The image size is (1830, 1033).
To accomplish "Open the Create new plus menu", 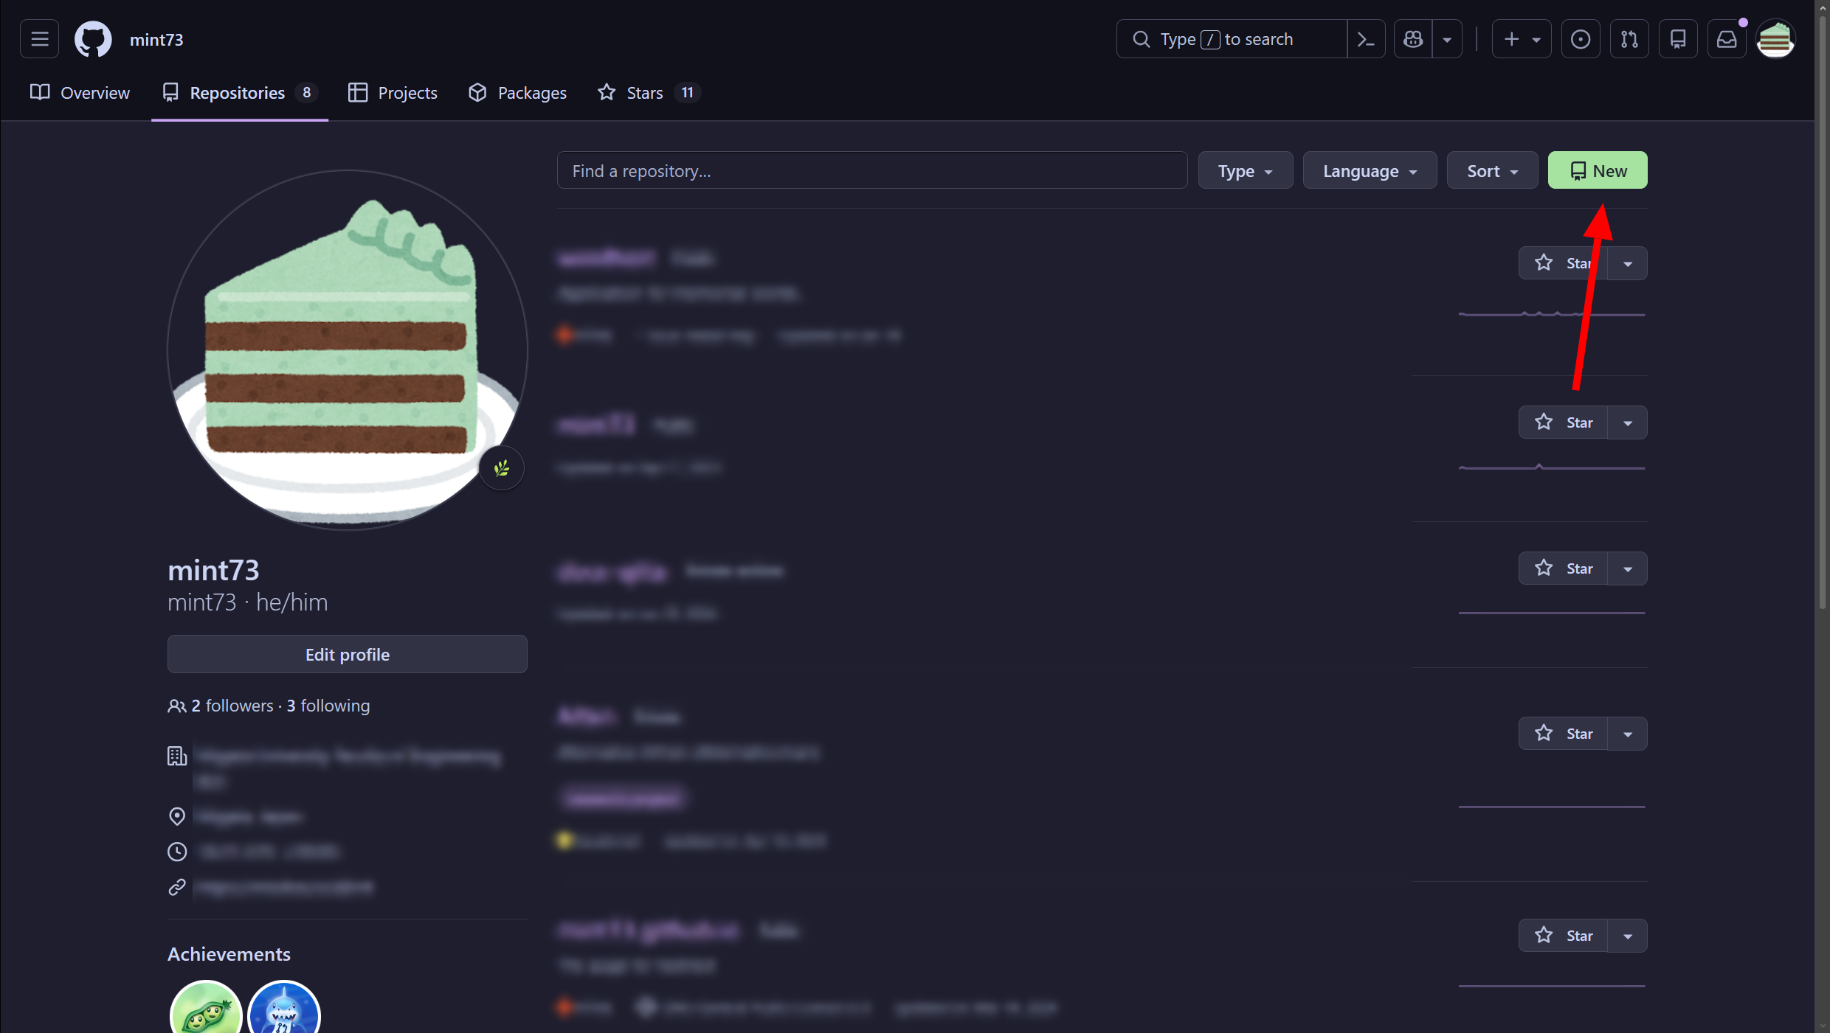I will [1522, 39].
